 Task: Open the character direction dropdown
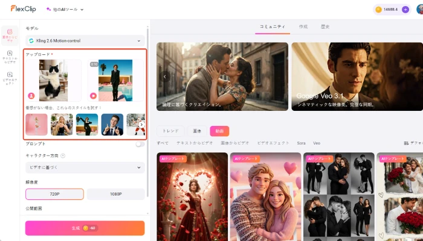(85, 167)
